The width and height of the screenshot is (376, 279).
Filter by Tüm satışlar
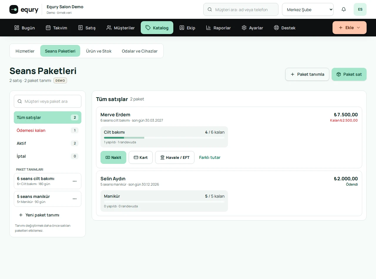tap(48, 117)
